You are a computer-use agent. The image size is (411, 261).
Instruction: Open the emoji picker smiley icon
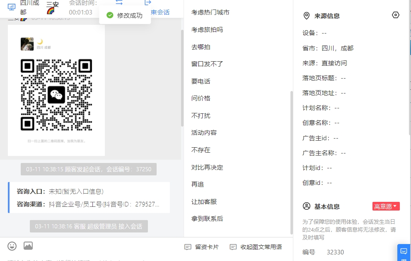click(12, 246)
